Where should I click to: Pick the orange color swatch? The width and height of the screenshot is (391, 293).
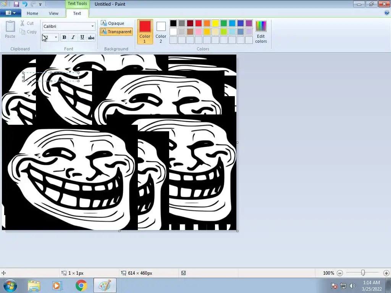pyautogui.click(x=207, y=23)
